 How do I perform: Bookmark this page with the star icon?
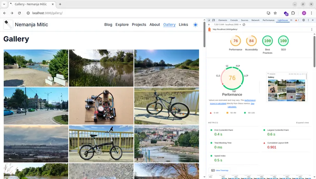click(275, 13)
